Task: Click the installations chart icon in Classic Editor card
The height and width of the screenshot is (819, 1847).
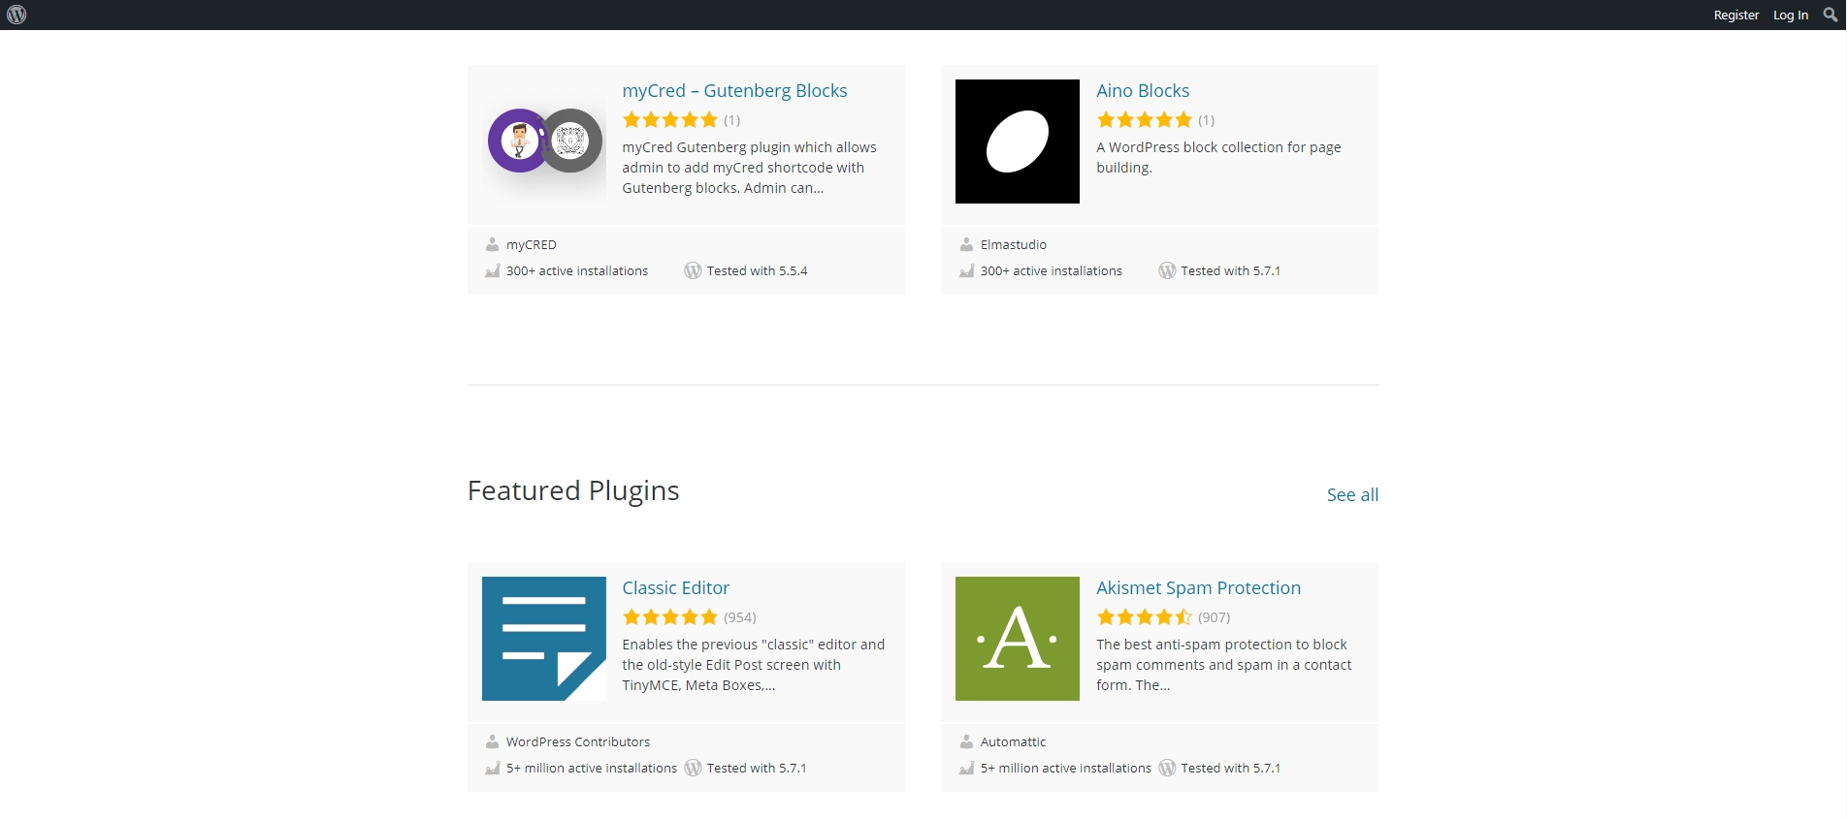Action: point(493,768)
